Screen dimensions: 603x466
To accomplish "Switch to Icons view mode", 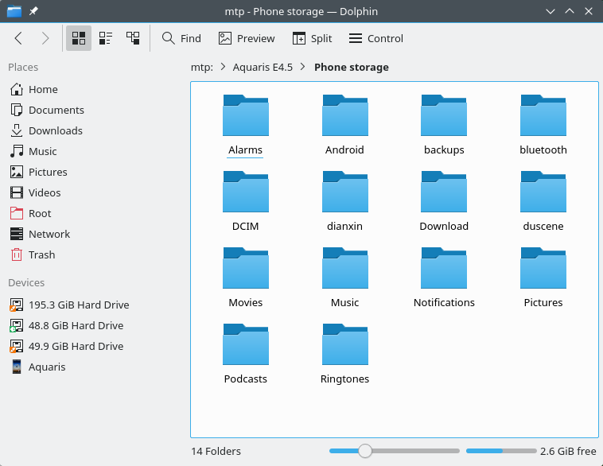I will click(x=79, y=38).
